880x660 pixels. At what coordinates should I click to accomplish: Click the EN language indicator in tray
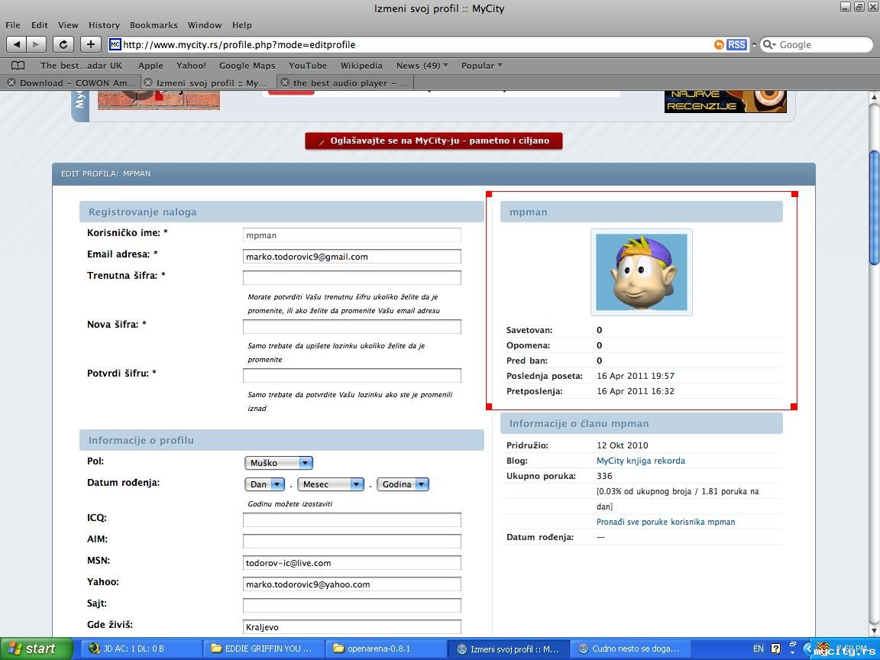(x=759, y=649)
